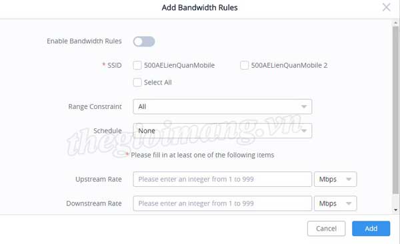The height and width of the screenshot is (244, 400).
Task: Focus the Upstream Rate input field
Action: [x=222, y=179]
